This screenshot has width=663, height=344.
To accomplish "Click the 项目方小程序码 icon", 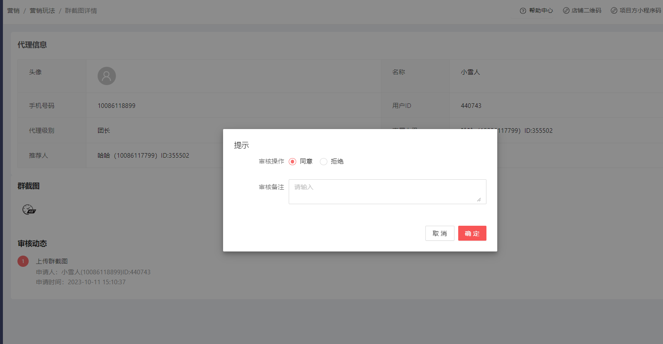I will (x=614, y=11).
